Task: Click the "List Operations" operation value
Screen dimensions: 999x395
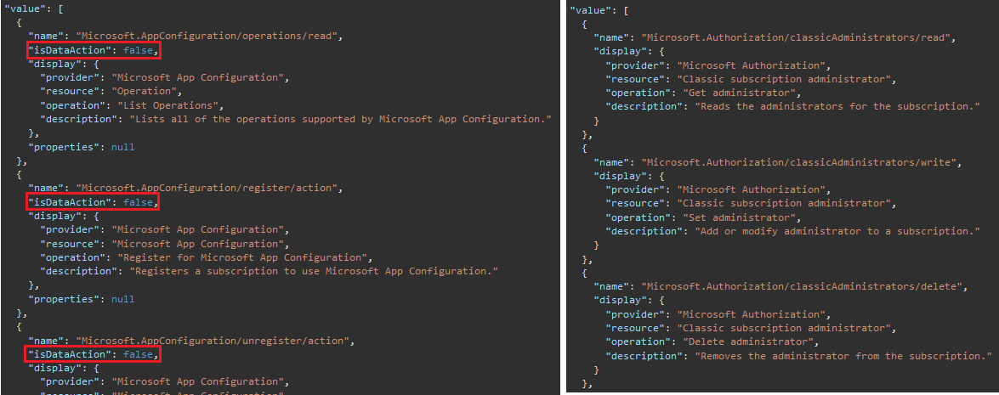Action: pyautogui.click(x=167, y=105)
